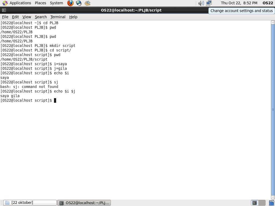Launch Firefox from the top panel
275x206 pixels.
70,3
